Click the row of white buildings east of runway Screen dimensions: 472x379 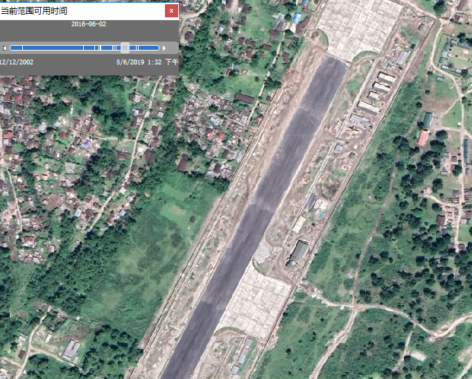pos(378,90)
